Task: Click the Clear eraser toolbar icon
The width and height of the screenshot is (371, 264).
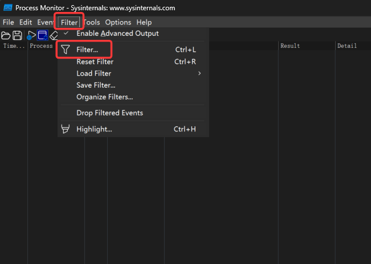Action: (54, 35)
